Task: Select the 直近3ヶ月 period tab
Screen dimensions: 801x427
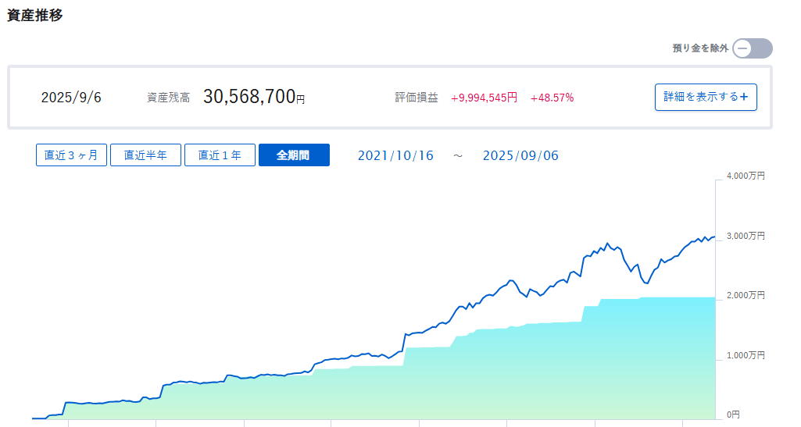Action: 71,155
